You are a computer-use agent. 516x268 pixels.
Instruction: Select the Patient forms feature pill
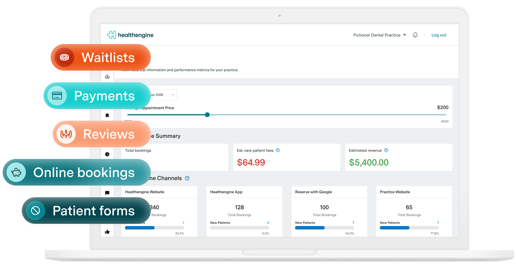(86, 211)
